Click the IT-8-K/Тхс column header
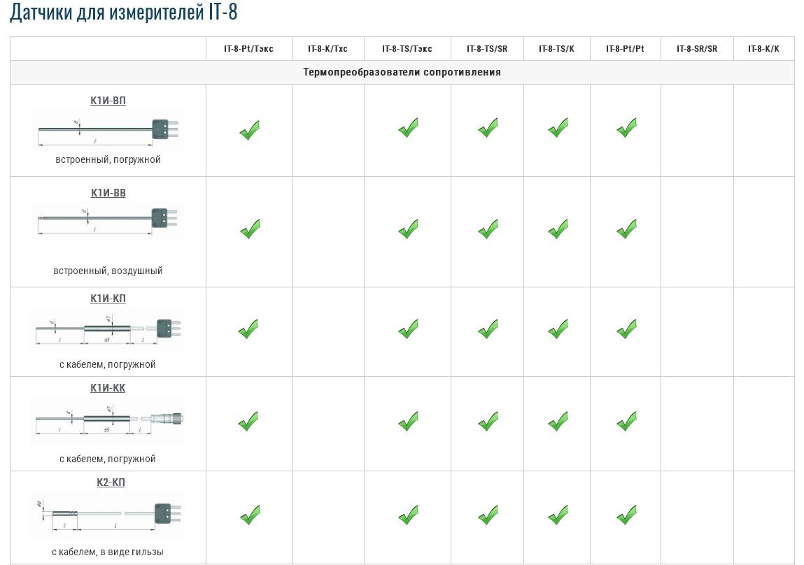The width and height of the screenshot is (804, 565). coord(327,49)
